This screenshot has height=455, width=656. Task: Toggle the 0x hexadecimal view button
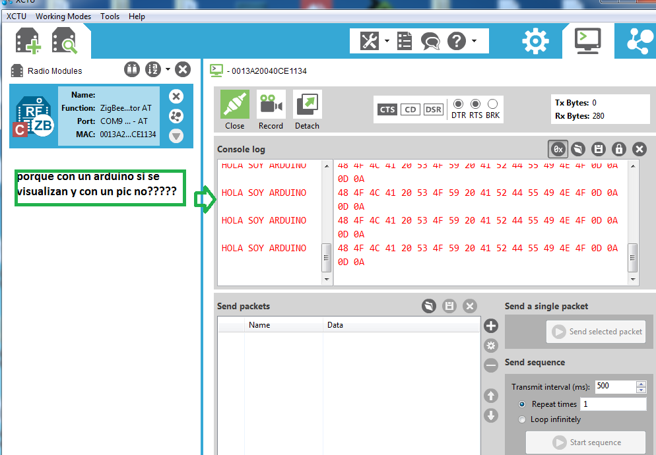tap(558, 149)
